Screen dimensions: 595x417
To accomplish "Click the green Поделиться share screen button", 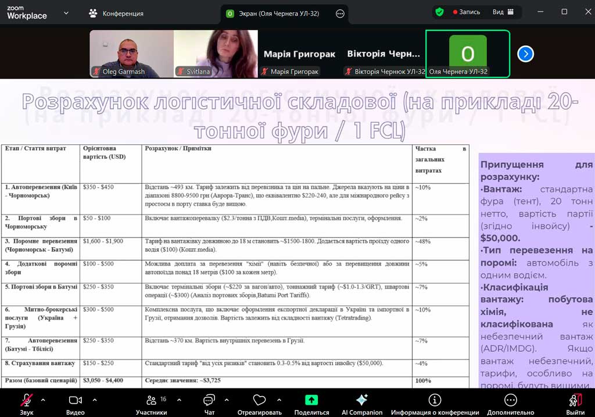I will pyautogui.click(x=311, y=401).
